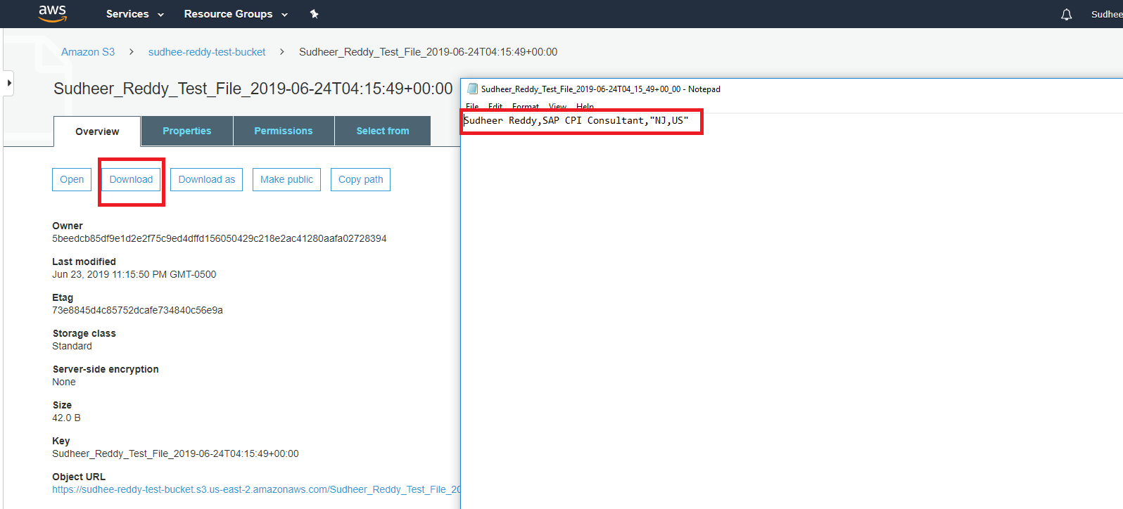Screen dimensions: 1123x509
Task: Click the Owner ID value text
Action: pyautogui.click(x=220, y=238)
